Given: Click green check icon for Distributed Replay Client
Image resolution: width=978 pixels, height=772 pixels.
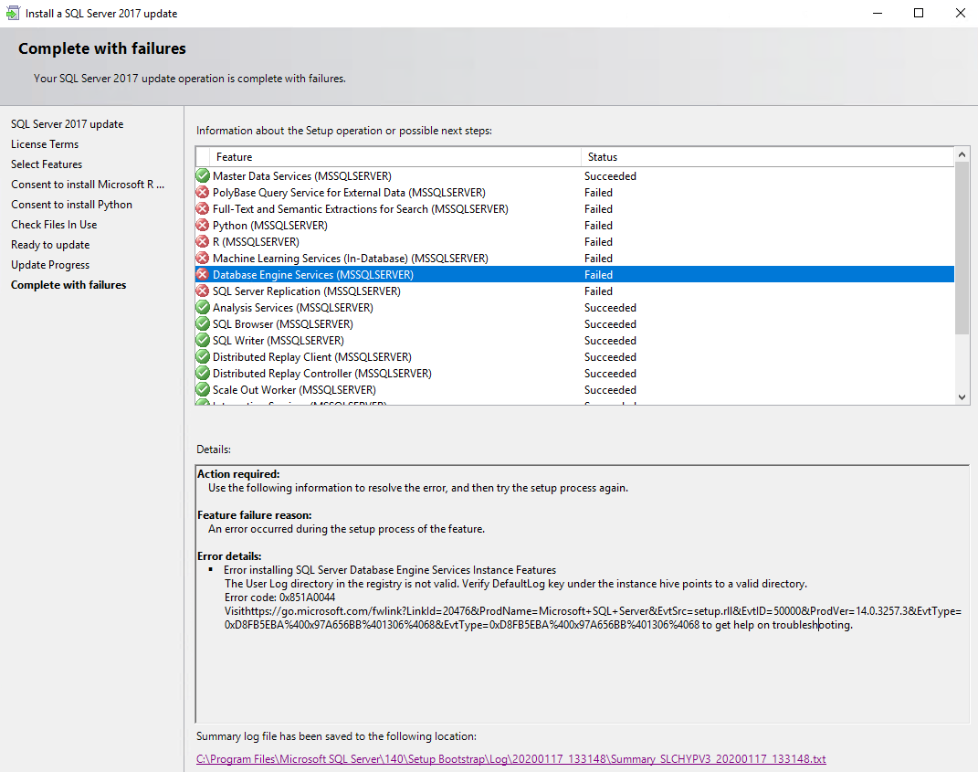Looking at the screenshot, I should (x=203, y=357).
